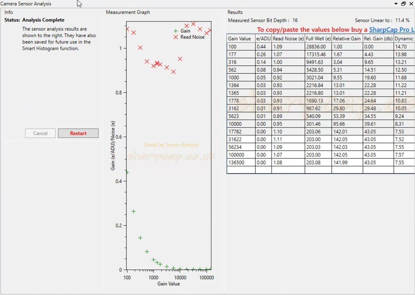The height and width of the screenshot is (295, 415).
Task: Click e/ADU value 0.26
Action: point(263,54)
